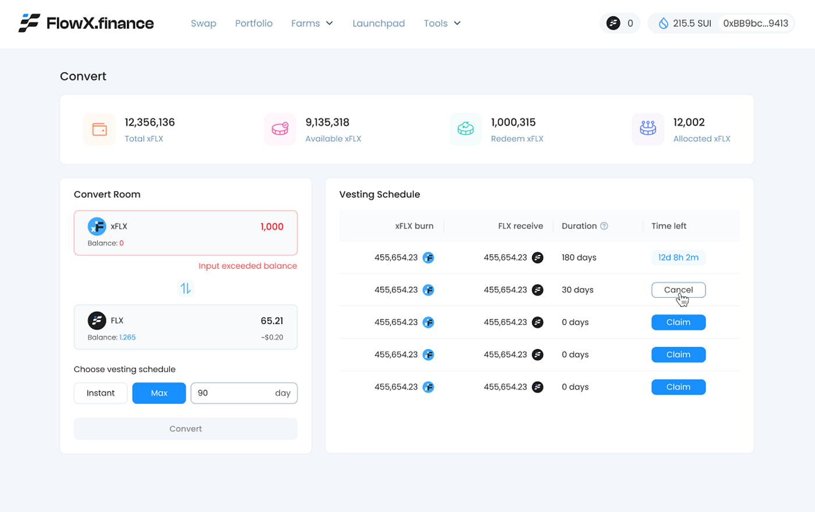815x512 pixels.
Task: Click the FLX token icon in Convert Room
Action: [97, 321]
